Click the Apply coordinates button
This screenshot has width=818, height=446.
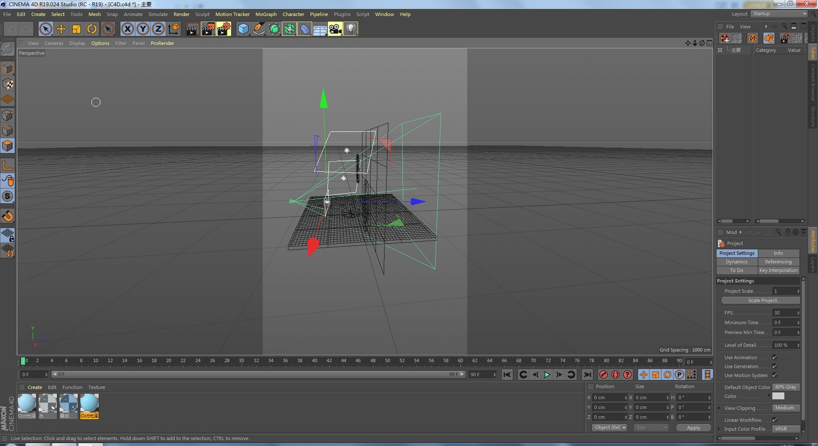694,428
